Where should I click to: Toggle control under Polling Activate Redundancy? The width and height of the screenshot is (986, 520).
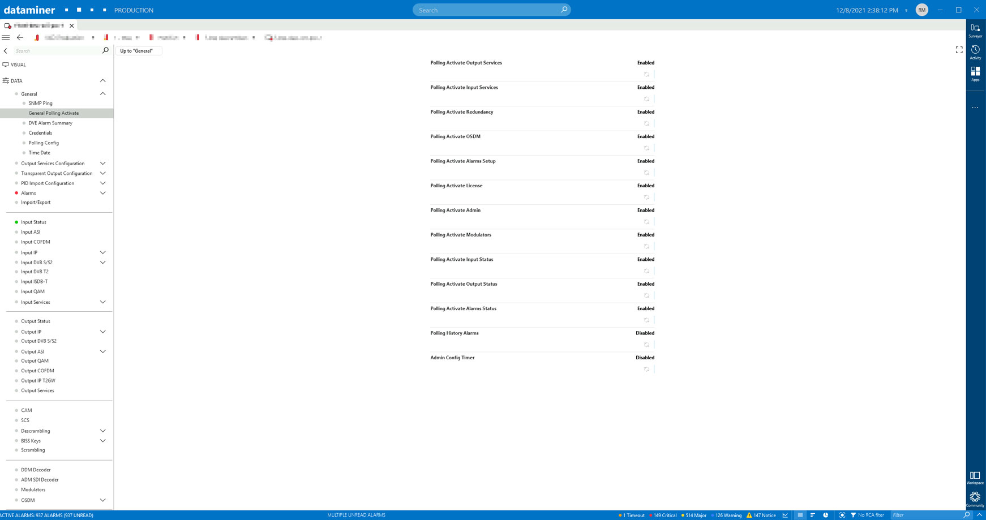point(646,123)
